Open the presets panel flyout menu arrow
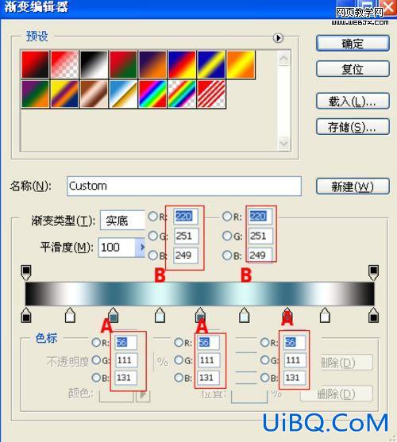The image size is (397, 442). pos(278,38)
